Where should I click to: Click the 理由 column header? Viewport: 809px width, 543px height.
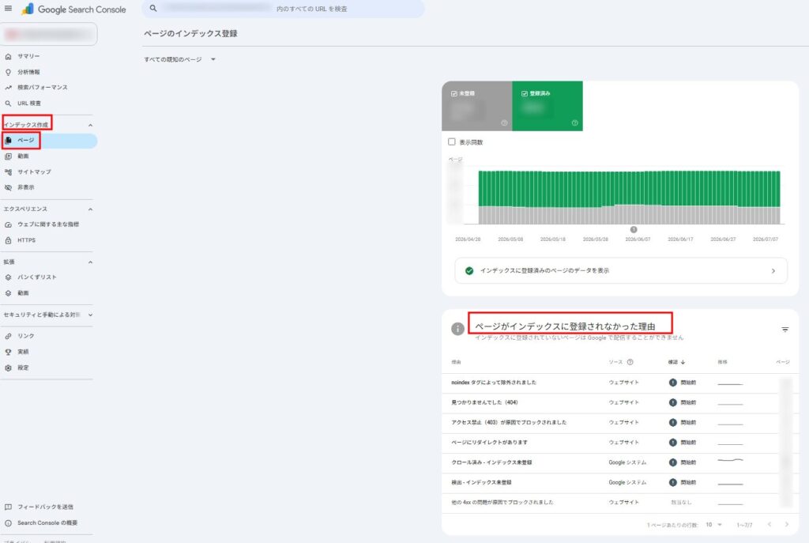pyautogui.click(x=456, y=362)
